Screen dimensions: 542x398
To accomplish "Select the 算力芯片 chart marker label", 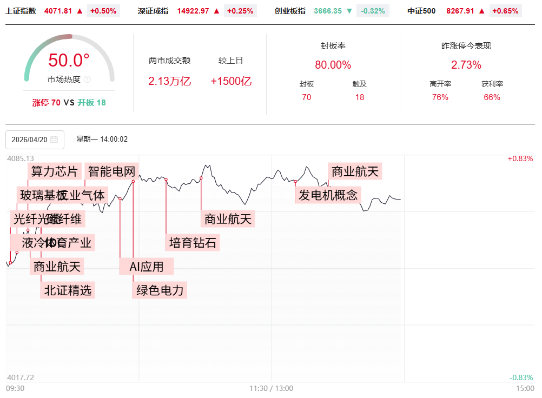I will tap(55, 171).
